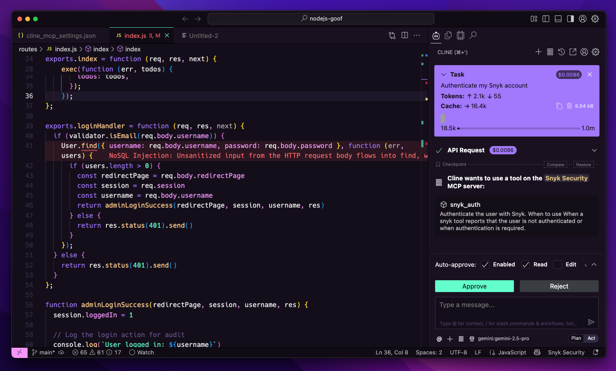Screen dimensions: 616x371
Task: Open Cline settings gear icon
Action: [x=596, y=52]
